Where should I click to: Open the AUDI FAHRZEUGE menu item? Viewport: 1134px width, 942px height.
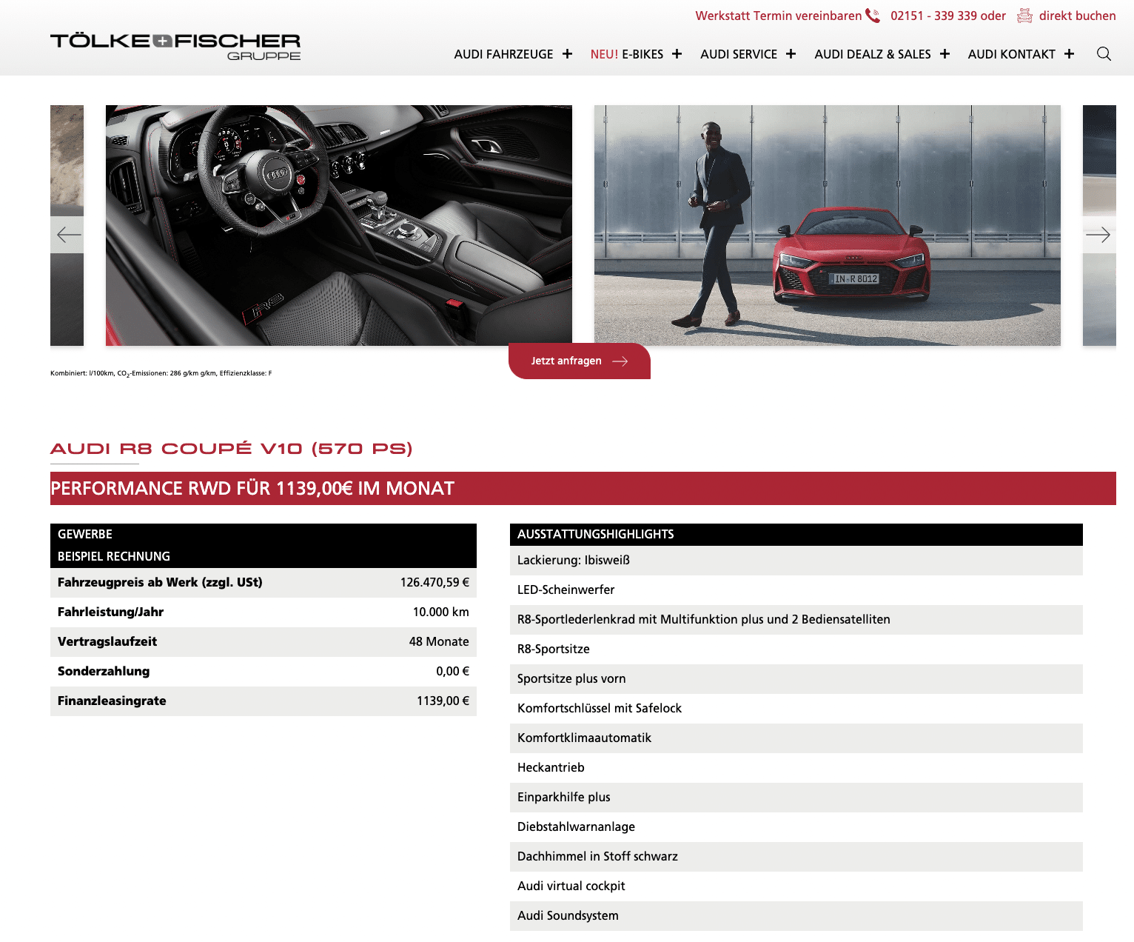[x=503, y=54]
